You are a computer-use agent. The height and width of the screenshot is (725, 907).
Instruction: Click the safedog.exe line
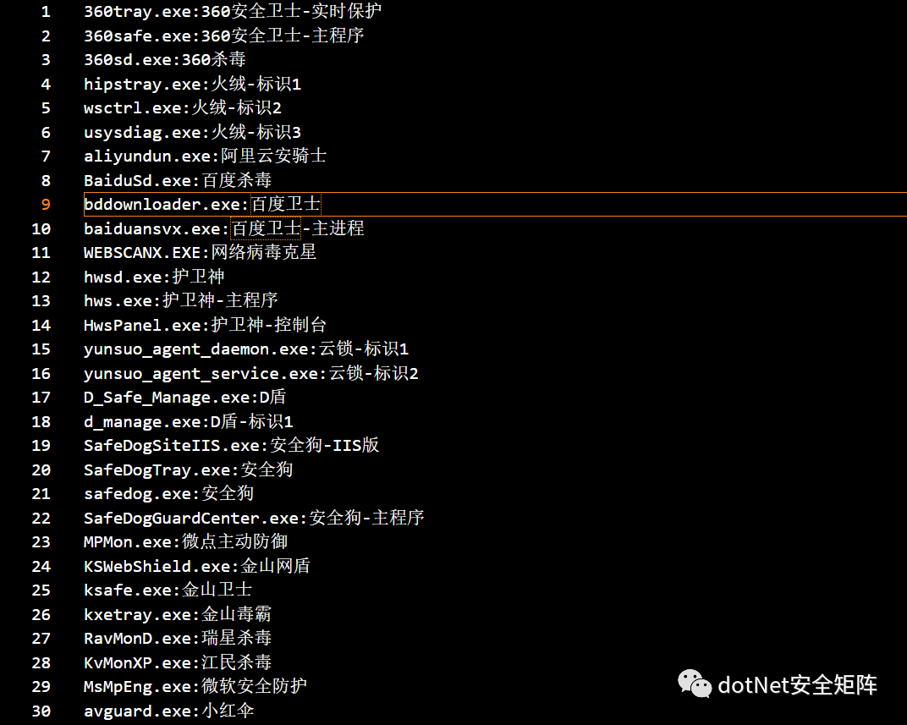169,494
